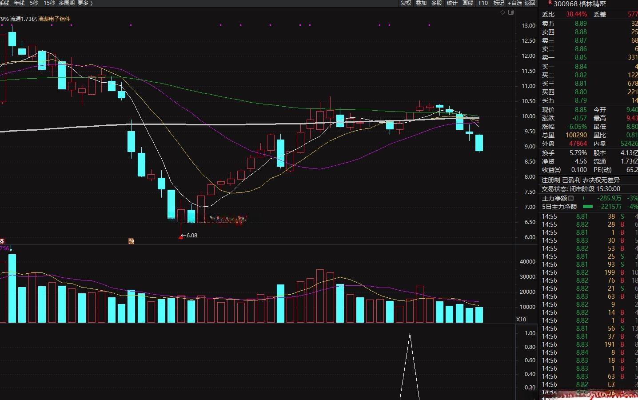Switch to the 年线 yearly chart
The image size is (638, 400).
pyautogui.click(x=19, y=3)
